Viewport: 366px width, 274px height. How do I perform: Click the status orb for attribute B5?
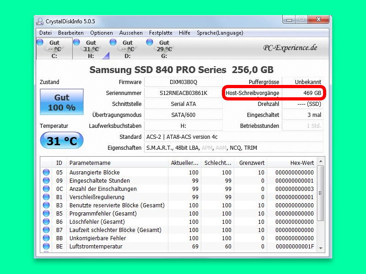pyautogui.click(x=46, y=213)
